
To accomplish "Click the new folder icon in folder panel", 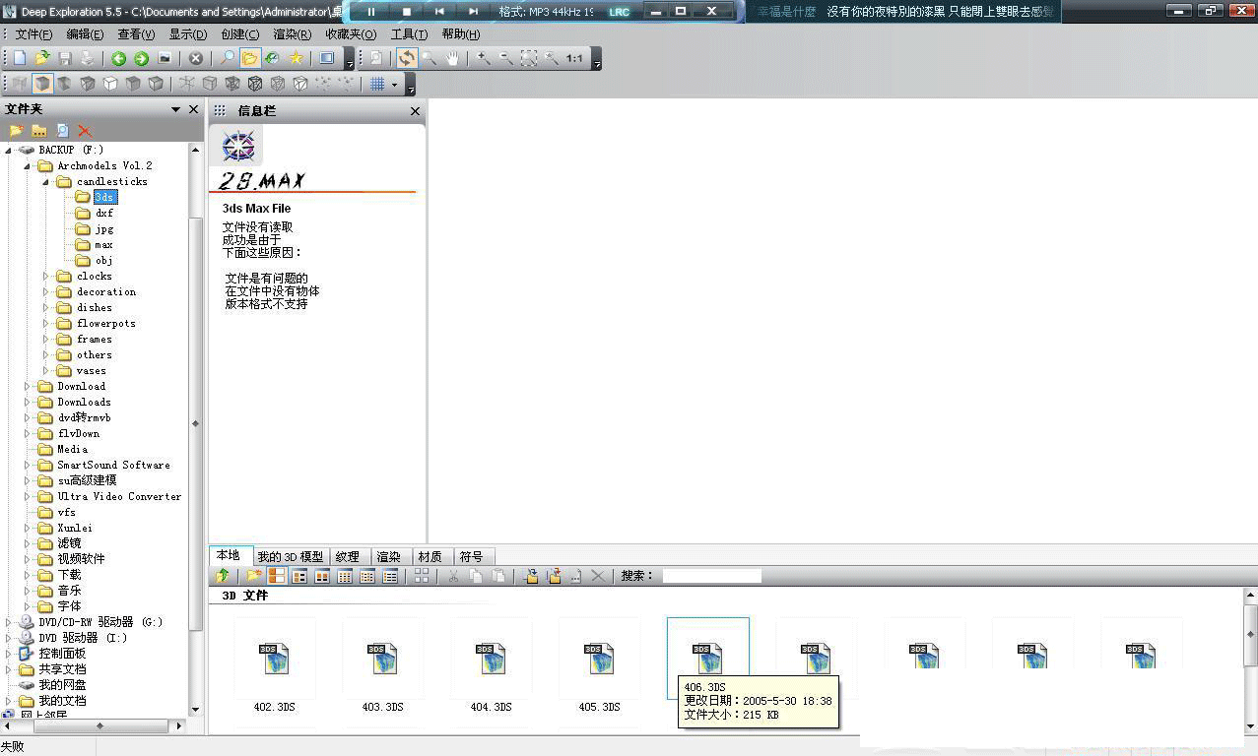I will click(x=17, y=130).
